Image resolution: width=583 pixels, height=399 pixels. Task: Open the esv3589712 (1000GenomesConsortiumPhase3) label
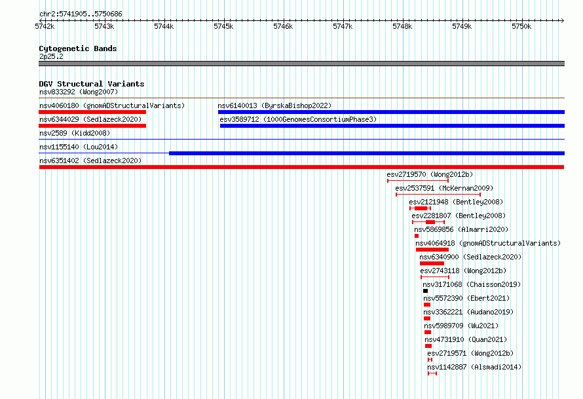pos(298,119)
